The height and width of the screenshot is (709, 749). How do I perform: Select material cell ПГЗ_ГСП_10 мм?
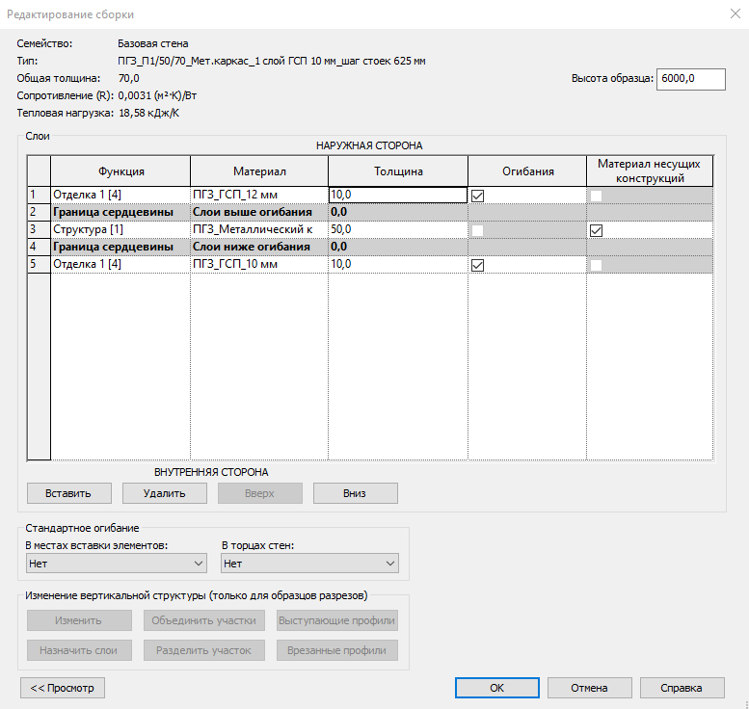coord(258,264)
